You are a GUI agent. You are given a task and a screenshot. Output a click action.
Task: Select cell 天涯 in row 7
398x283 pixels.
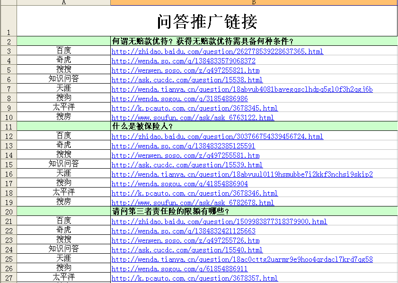(64, 88)
